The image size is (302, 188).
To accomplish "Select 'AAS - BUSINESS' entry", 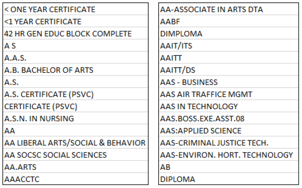I will (228, 82).
